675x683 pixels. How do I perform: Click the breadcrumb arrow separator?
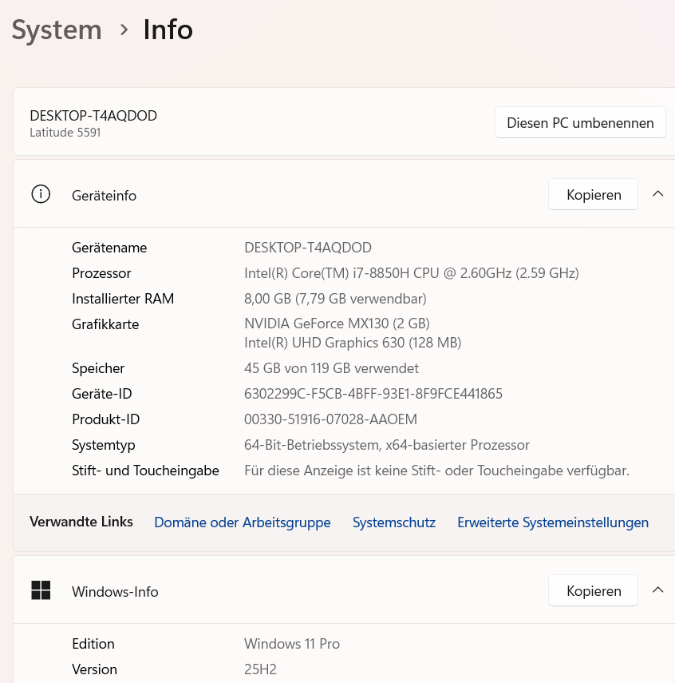[124, 30]
